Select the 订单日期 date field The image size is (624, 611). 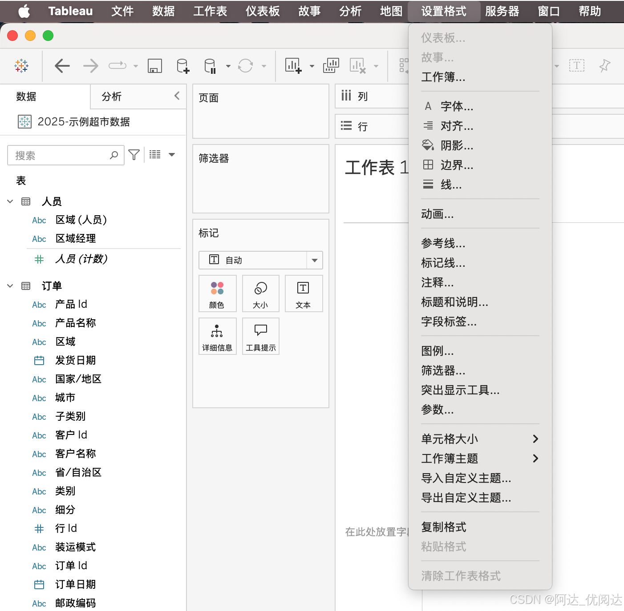pyautogui.click(x=75, y=584)
